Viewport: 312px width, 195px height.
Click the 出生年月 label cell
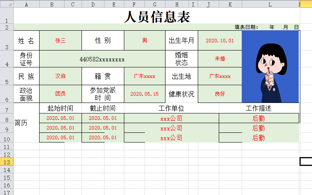click(182, 40)
